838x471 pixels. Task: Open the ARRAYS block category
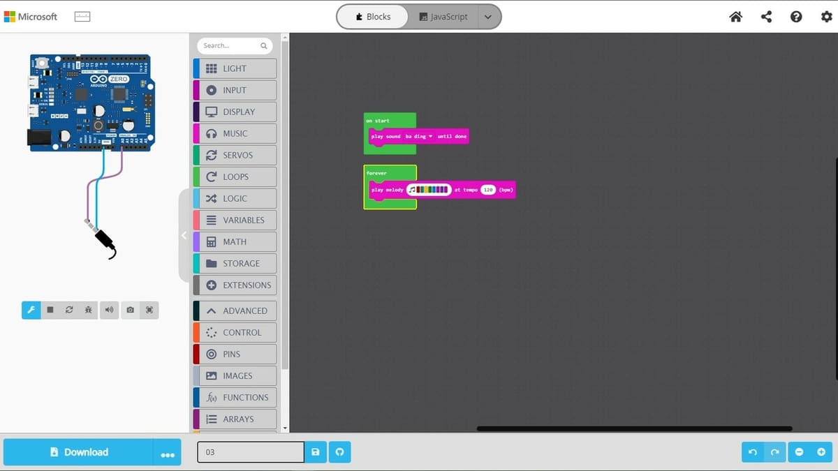point(235,419)
